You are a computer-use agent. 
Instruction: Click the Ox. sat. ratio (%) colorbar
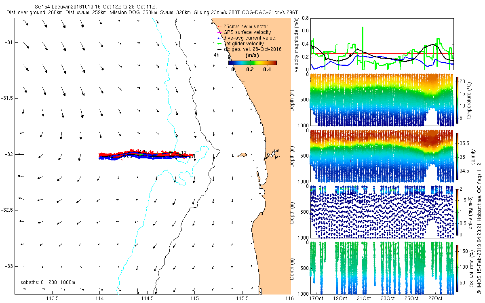pyautogui.click(x=458, y=268)
